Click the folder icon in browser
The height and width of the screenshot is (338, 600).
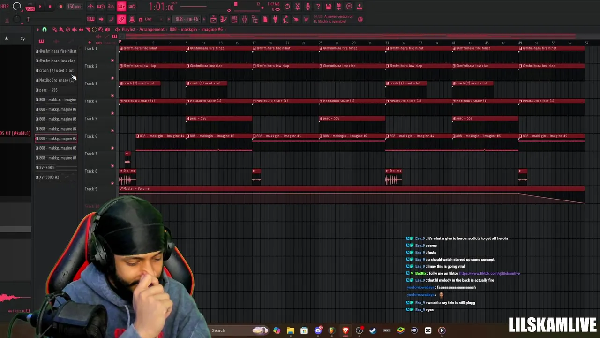[22, 38]
